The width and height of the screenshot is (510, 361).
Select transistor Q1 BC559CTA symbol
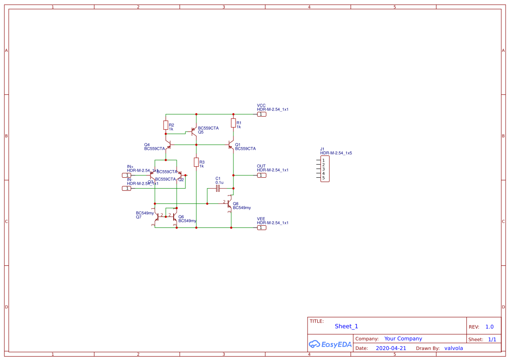click(230, 144)
